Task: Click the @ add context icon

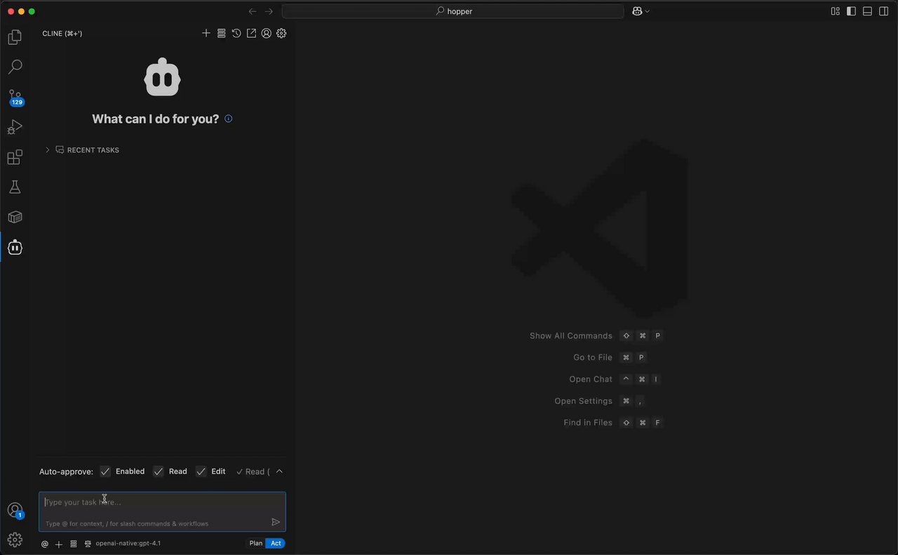Action: pos(45,544)
